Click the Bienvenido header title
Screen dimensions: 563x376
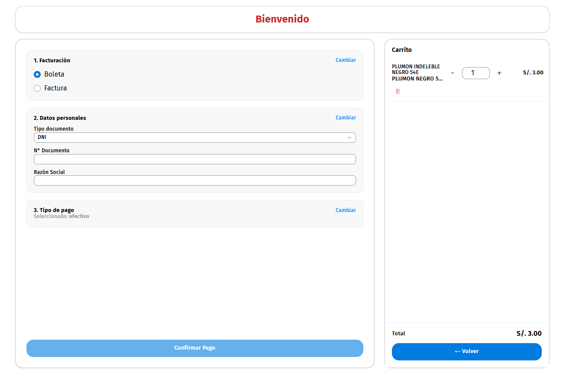coord(282,19)
